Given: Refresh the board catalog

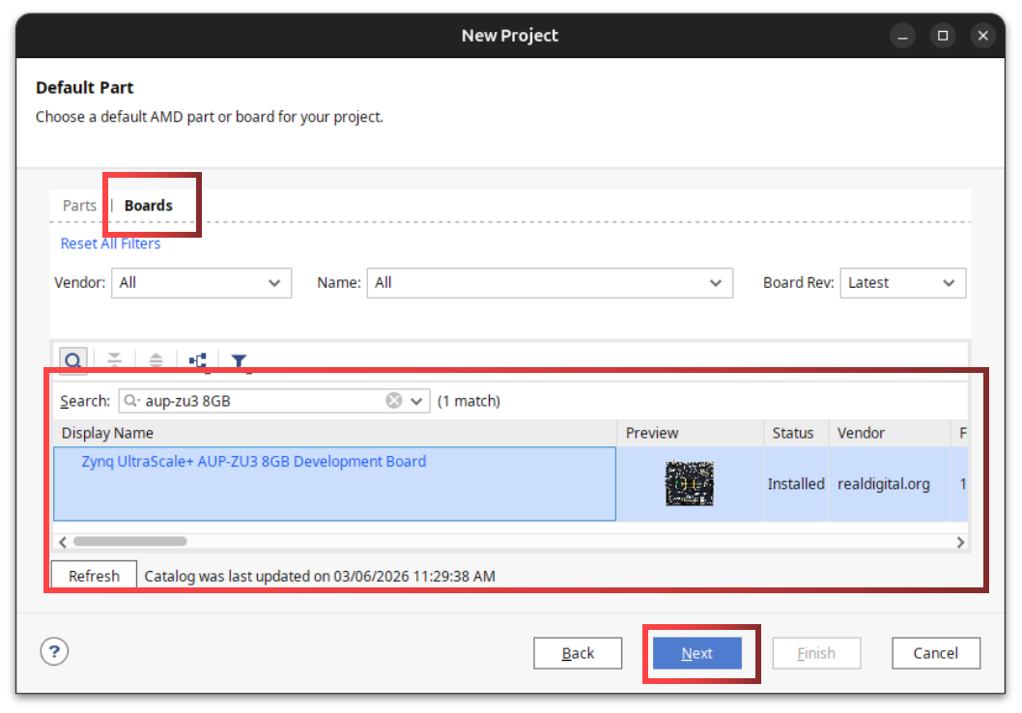Looking at the screenshot, I should click(93, 575).
